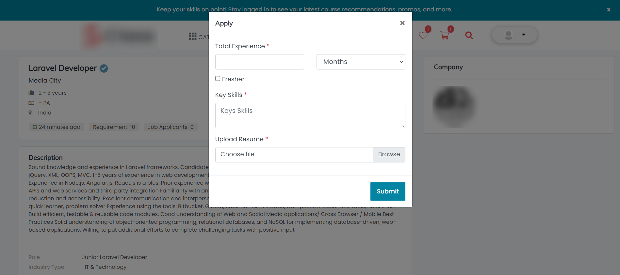Click the red search magnifier icon
The width and height of the screenshot is (620, 275).
coord(469,35)
